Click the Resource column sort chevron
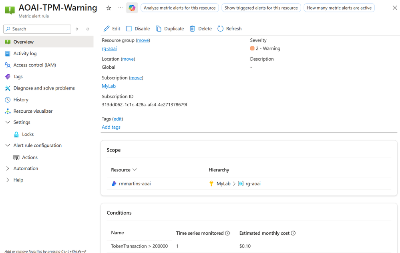The width and height of the screenshot is (400, 253). (x=135, y=169)
